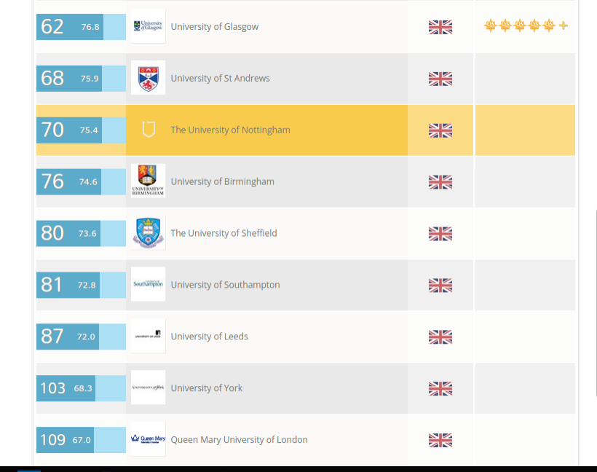This screenshot has width=597, height=472.
Task: Open the University of St Andrews page
Action: (x=220, y=78)
